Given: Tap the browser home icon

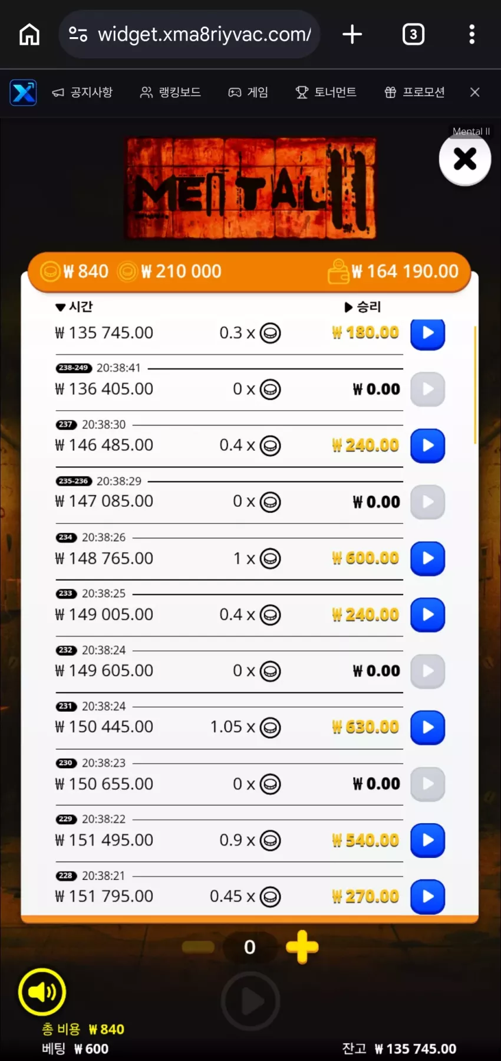Looking at the screenshot, I should pos(29,34).
